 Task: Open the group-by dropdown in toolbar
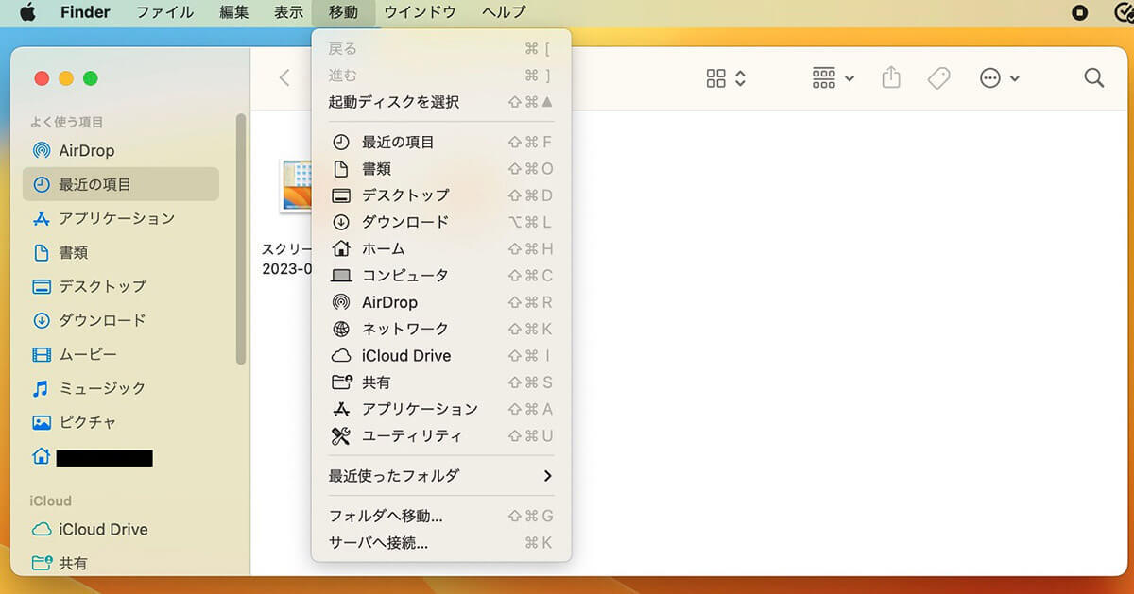(833, 78)
